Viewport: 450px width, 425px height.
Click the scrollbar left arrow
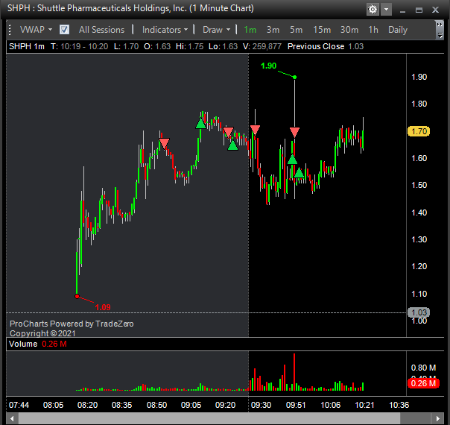pos(12,418)
